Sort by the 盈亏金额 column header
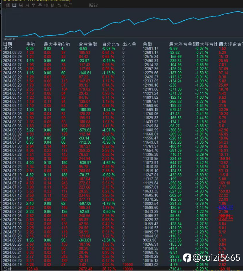The height and width of the screenshot is (272, 243). click(88, 44)
